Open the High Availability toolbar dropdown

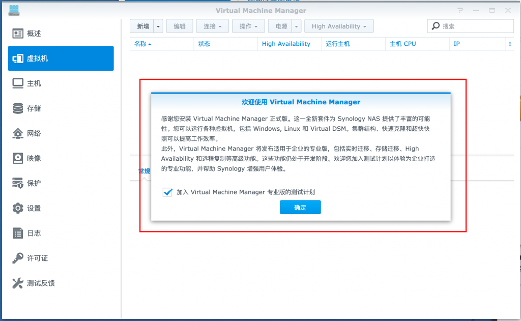(339, 26)
